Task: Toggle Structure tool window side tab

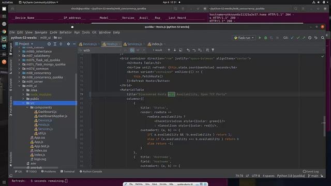Action: click(x=11, y=67)
